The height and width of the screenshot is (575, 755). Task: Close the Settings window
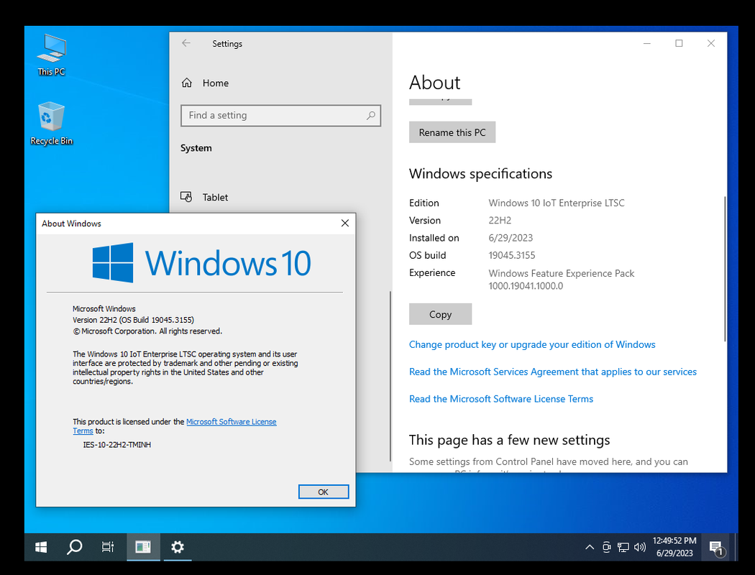(x=710, y=43)
